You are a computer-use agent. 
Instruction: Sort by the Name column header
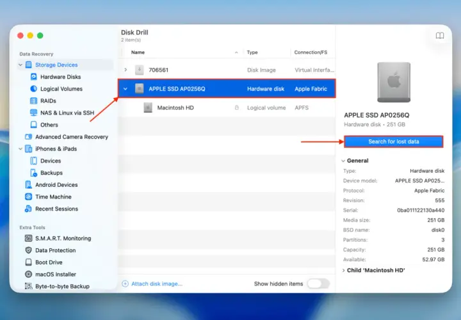pyautogui.click(x=138, y=52)
